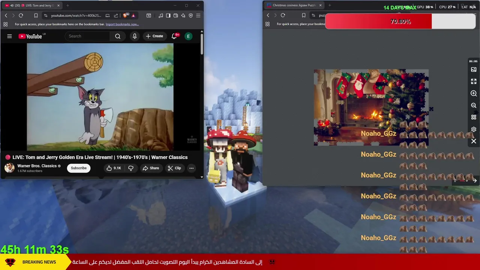The image size is (480, 270).
Task: Click the Share button under video
Action: (151, 168)
